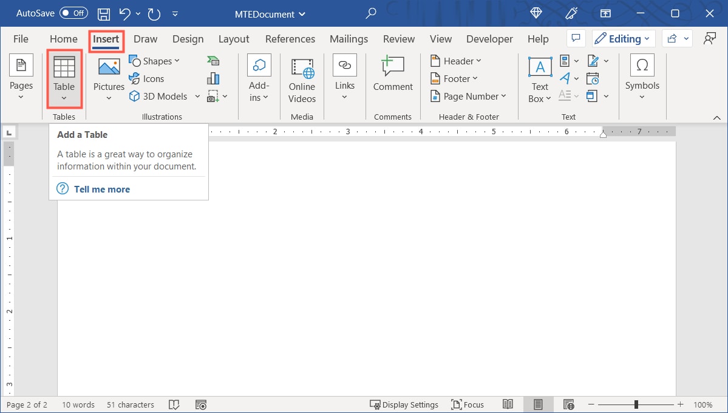Enable Read Mode view
Screen dimensions: 728x413
tap(508, 404)
